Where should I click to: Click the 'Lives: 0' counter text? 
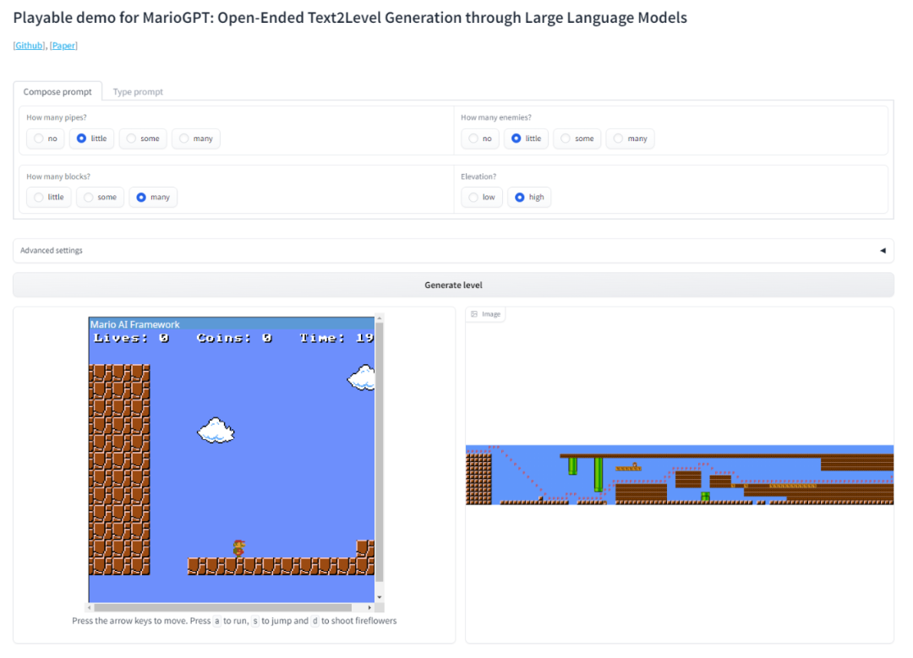(x=132, y=338)
